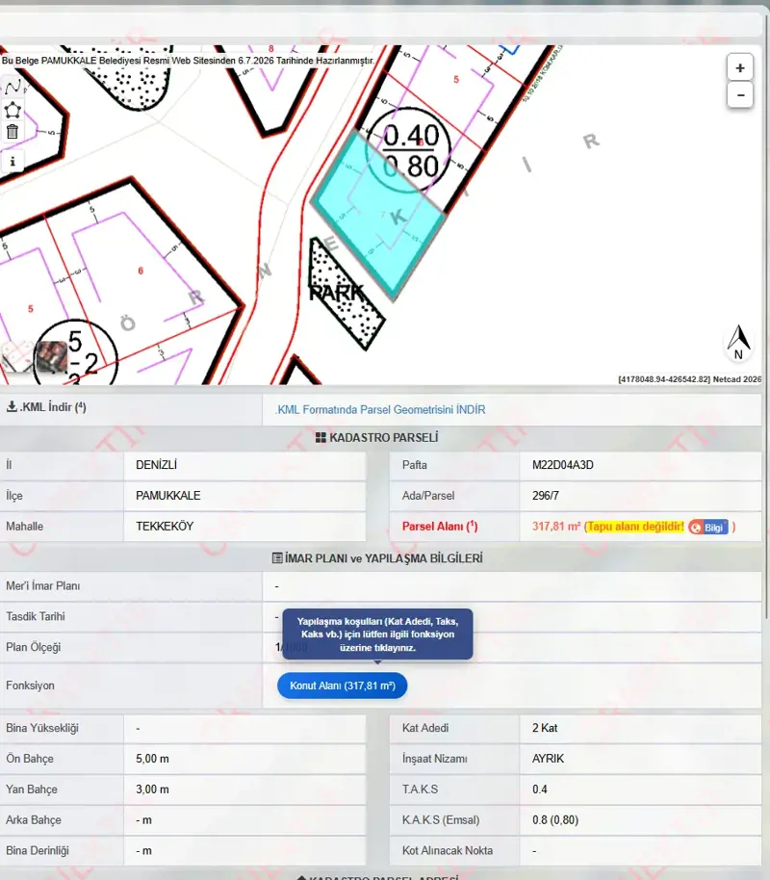The image size is (770, 880).
Task: Click the Konut Alanı (317,81 m²) function button
Action: click(x=343, y=686)
